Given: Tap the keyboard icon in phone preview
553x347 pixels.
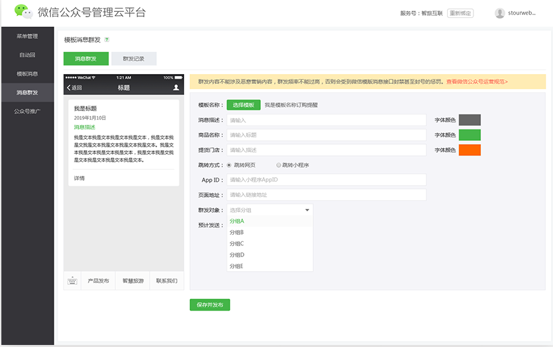Looking at the screenshot, I should click(x=73, y=281).
